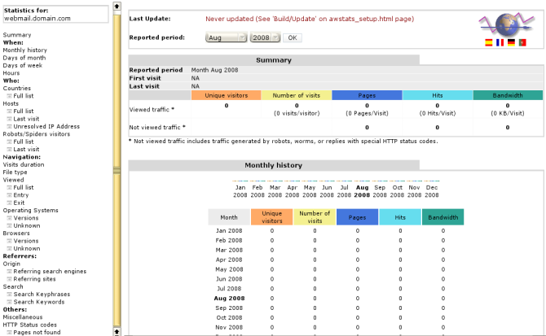Image resolution: width=546 pixels, height=336 pixels.
Task: Click the sidebar scrollbar up arrow
Action: (117, 6)
